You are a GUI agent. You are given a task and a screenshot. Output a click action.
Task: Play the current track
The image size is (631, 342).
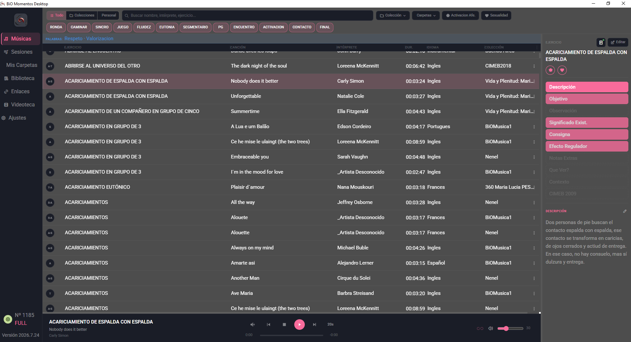click(300, 325)
